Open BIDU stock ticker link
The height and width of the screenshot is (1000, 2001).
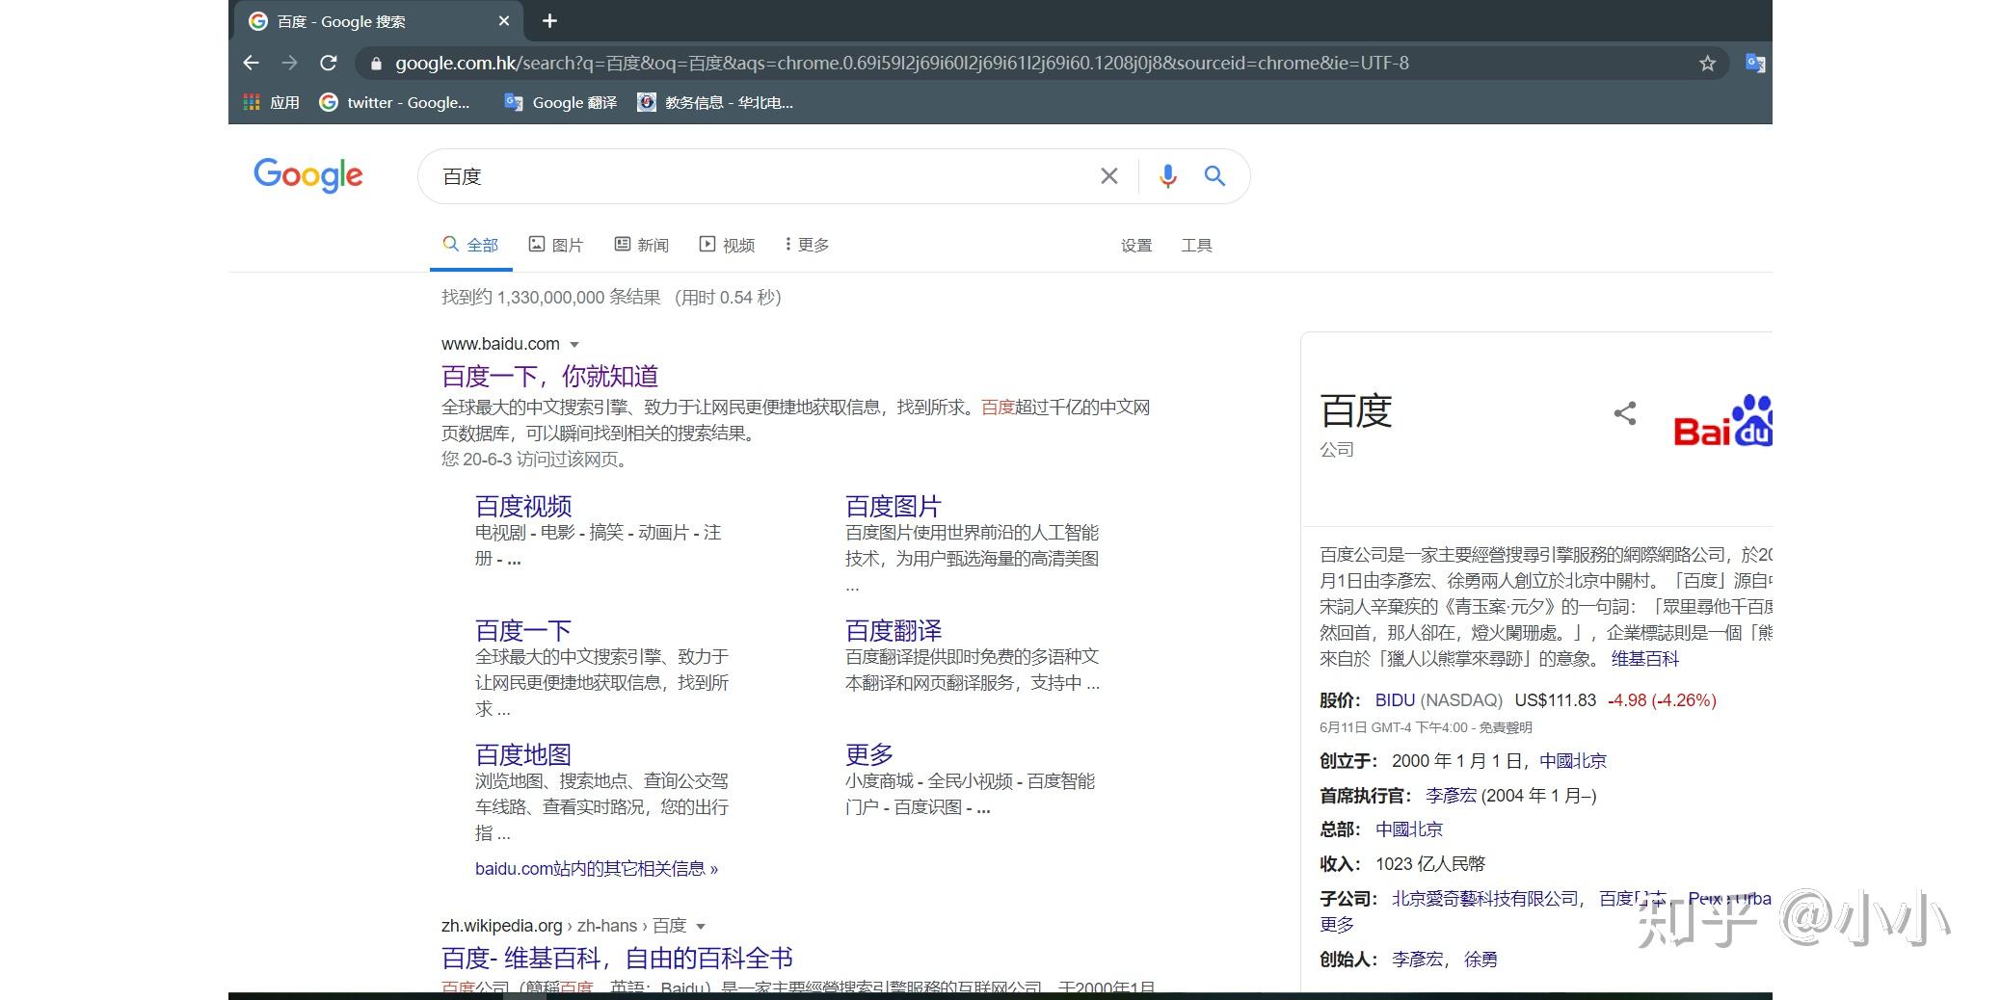[x=1395, y=700]
